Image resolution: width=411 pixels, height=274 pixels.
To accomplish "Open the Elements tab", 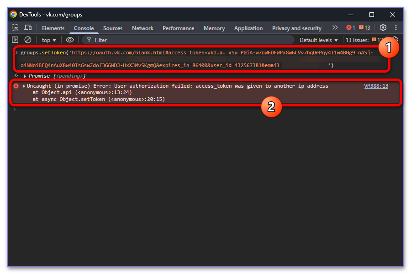I will (x=53, y=28).
